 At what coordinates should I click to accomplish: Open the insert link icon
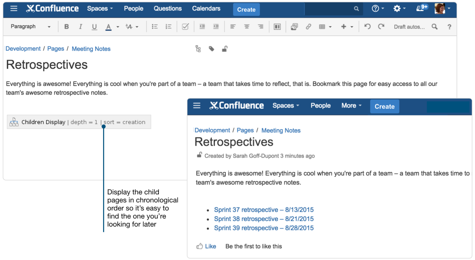click(x=308, y=26)
